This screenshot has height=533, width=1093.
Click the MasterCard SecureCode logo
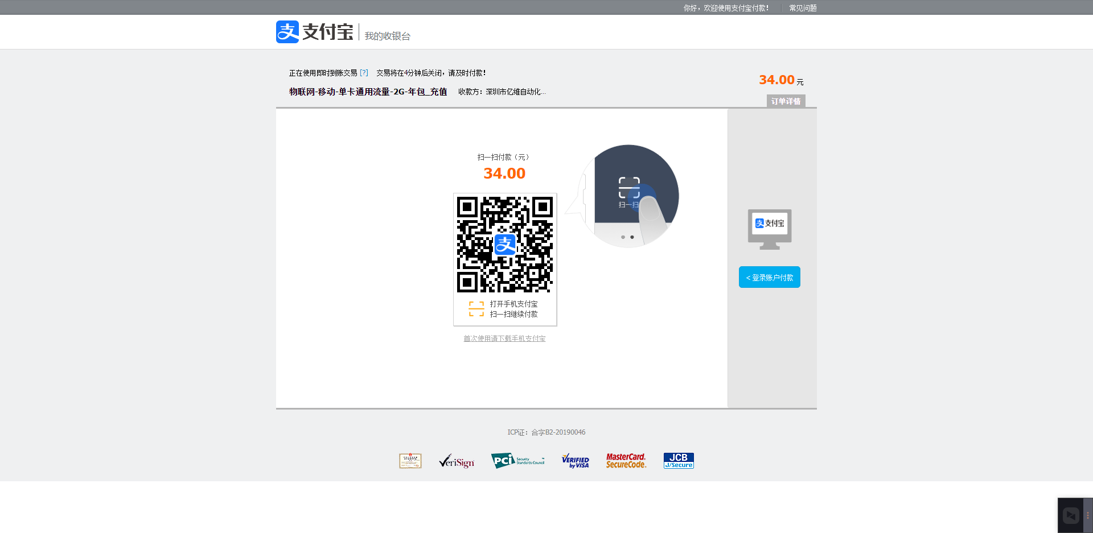(626, 461)
